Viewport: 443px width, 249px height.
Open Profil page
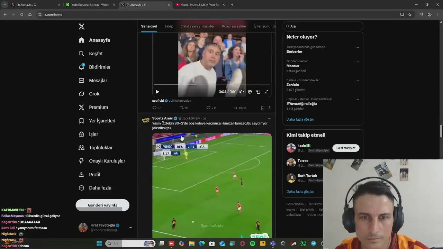click(89, 175)
